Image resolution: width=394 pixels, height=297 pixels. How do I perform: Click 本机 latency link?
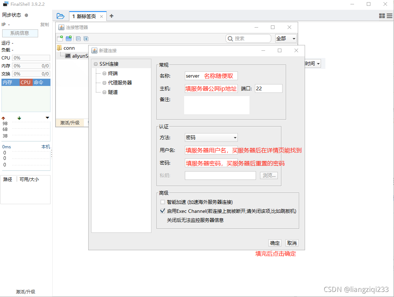(x=46, y=147)
